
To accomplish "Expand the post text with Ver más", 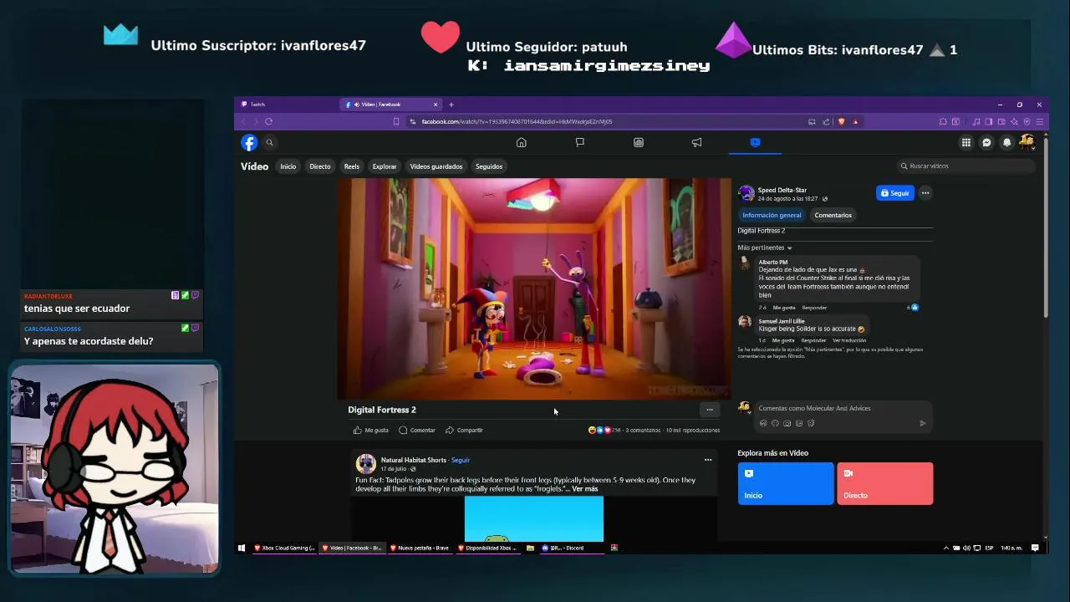I will [585, 488].
